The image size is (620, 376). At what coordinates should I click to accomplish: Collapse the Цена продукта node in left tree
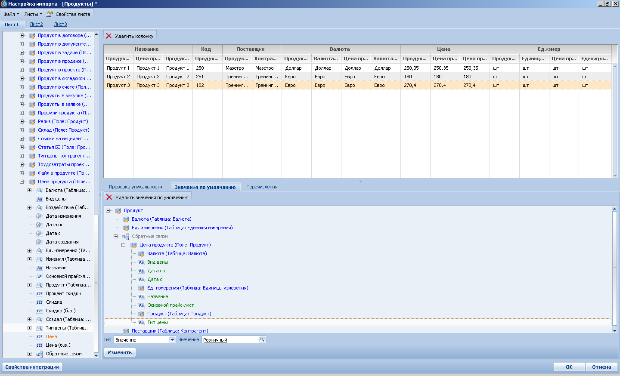pyautogui.click(x=22, y=182)
